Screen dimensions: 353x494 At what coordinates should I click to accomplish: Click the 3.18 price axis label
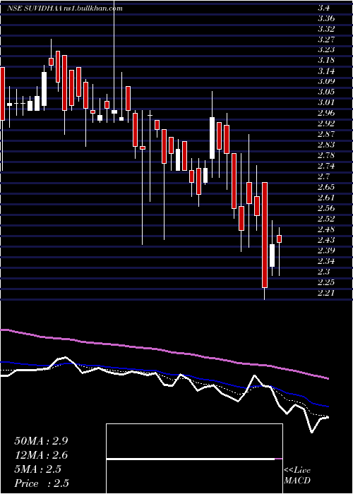point(326,60)
